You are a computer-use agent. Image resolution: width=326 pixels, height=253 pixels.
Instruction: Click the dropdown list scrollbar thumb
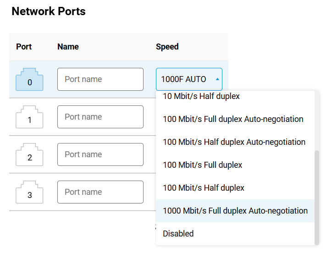pos(316,196)
